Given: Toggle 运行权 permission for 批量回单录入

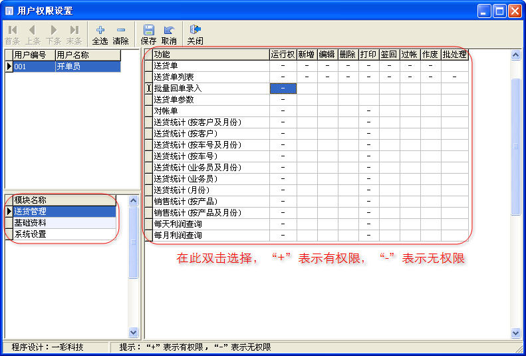Looking at the screenshot, I should [283, 89].
